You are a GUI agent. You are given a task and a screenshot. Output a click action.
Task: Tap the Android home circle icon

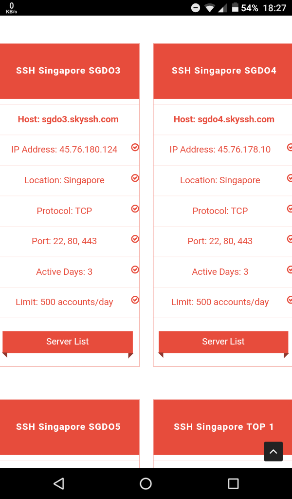[146, 483]
